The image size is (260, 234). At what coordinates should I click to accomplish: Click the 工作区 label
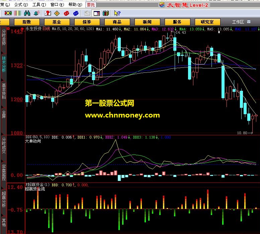pyautogui.click(x=238, y=22)
